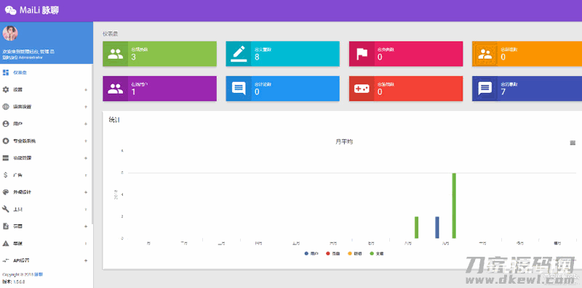582x288 pixels.
Task: Click the pencil icon on cyan card
Action: pyautogui.click(x=239, y=54)
